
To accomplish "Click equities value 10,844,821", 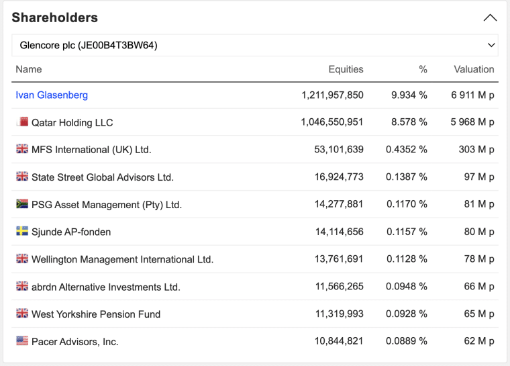I will pos(339,341).
